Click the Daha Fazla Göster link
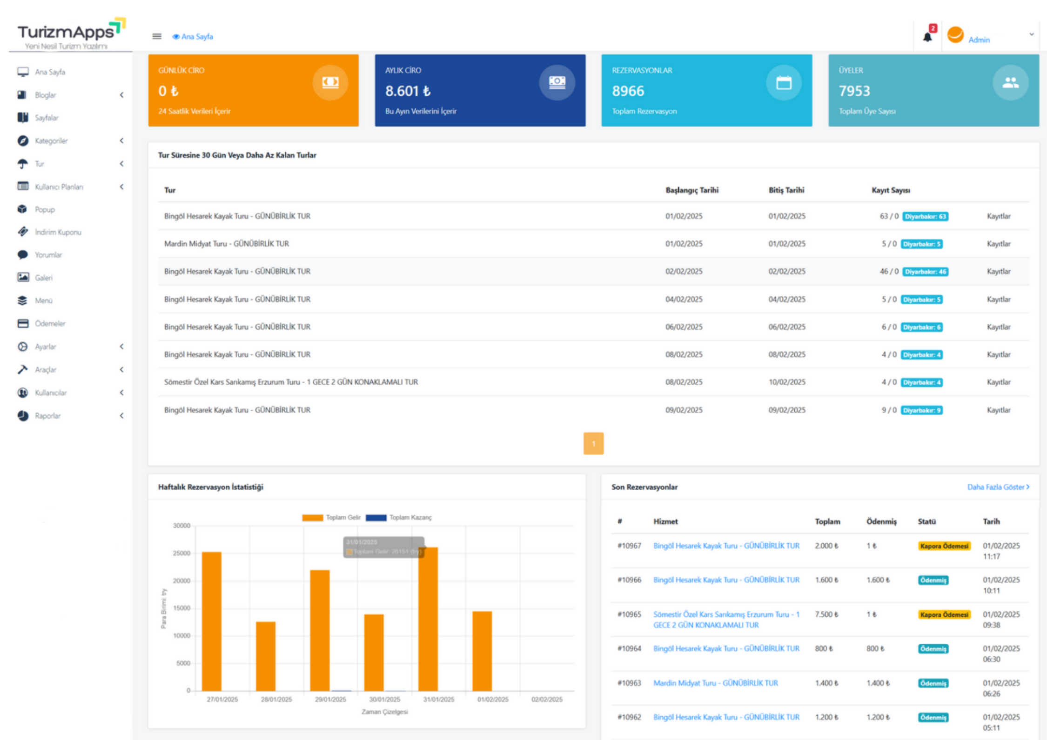The width and height of the screenshot is (1047, 740). point(998,487)
